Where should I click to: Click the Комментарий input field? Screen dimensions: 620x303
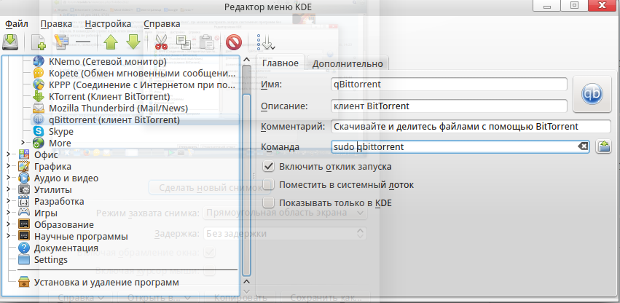pos(471,127)
